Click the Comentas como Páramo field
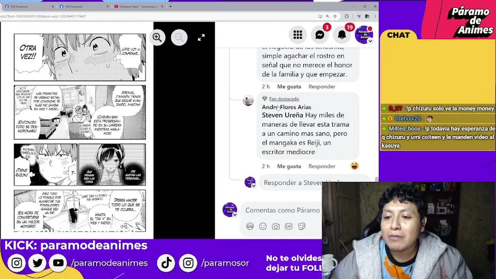Image resolution: width=496 pixels, height=279 pixels. (282, 210)
